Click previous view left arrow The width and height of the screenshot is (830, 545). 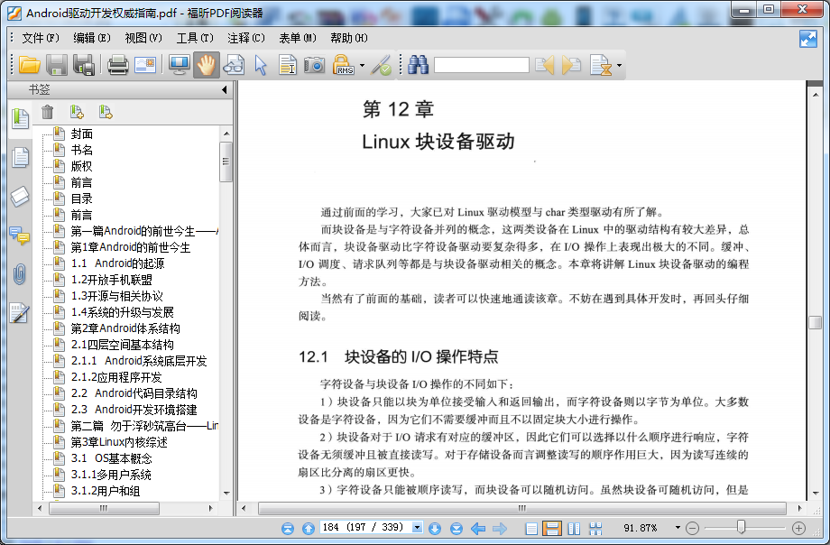(478, 528)
